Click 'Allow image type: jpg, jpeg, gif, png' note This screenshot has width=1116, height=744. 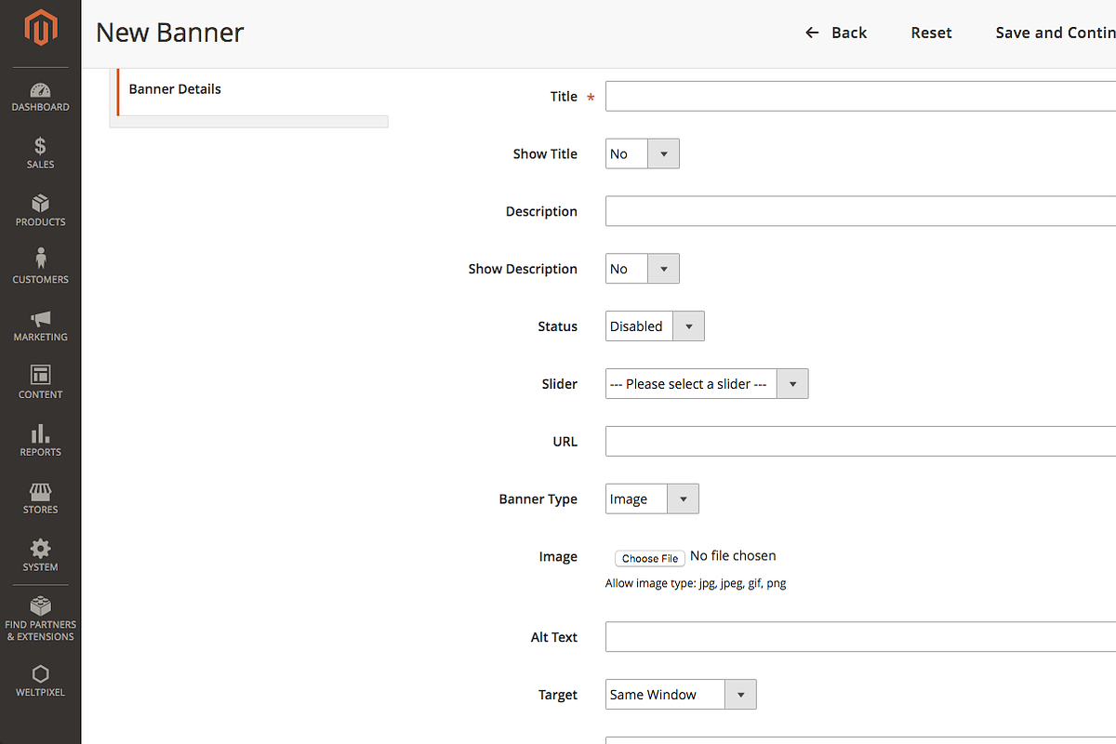tap(696, 584)
